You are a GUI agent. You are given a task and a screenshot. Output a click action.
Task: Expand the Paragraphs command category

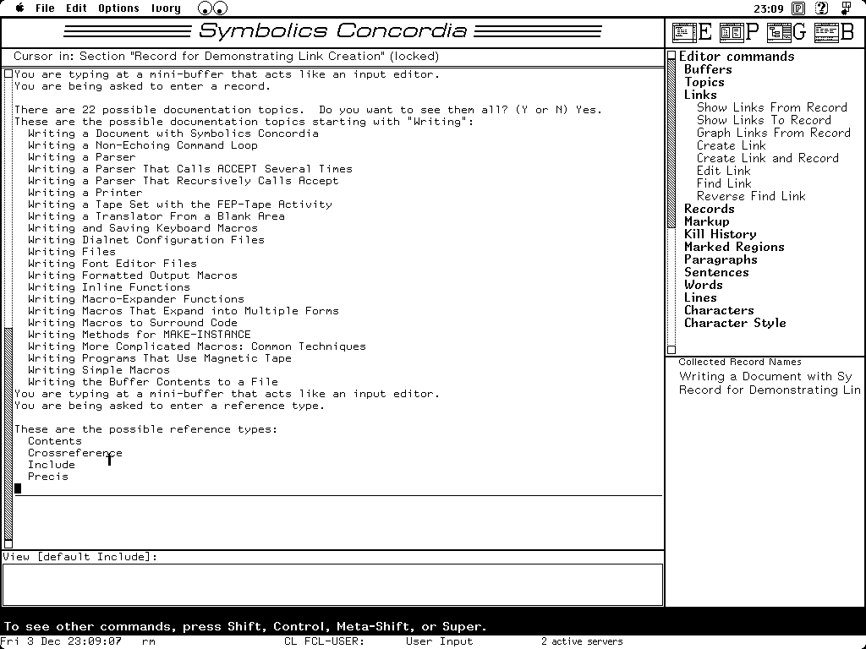(721, 260)
